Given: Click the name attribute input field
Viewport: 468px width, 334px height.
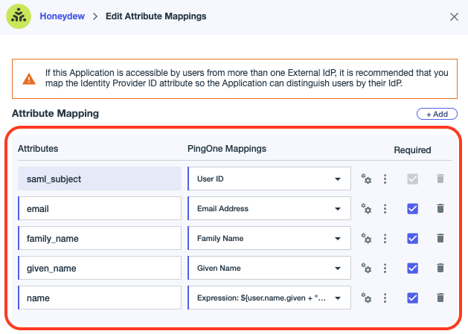Looking at the screenshot, I should point(100,298).
